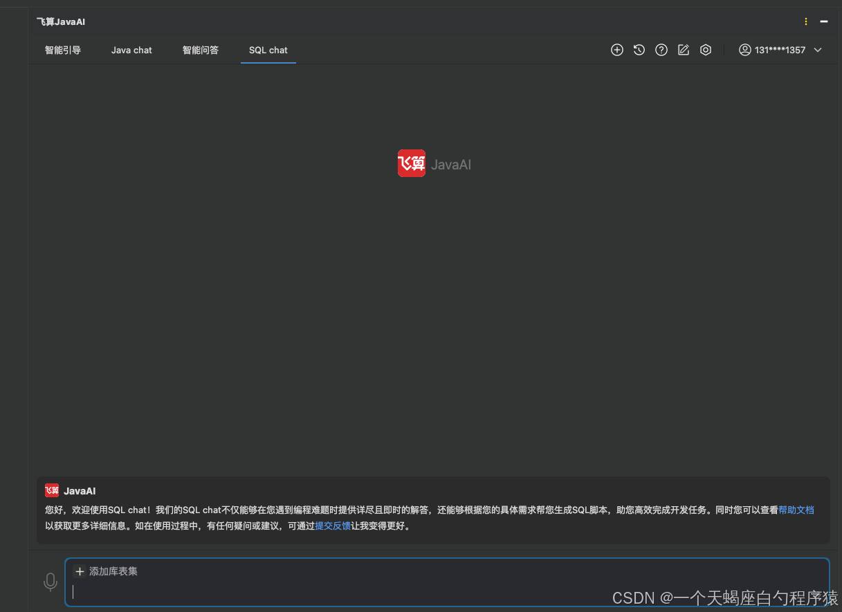This screenshot has width=842, height=612.
Task: Open settings hexagon gear icon
Action: pyautogui.click(x=706, y=50)
